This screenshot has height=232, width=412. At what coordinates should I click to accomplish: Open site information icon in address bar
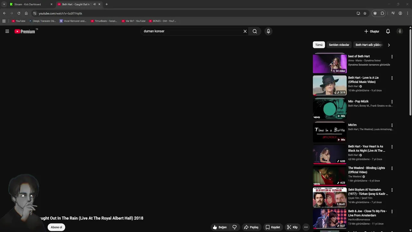pos(35,13)
